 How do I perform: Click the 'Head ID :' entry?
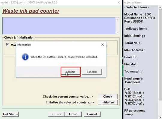(x=131, y=57)
